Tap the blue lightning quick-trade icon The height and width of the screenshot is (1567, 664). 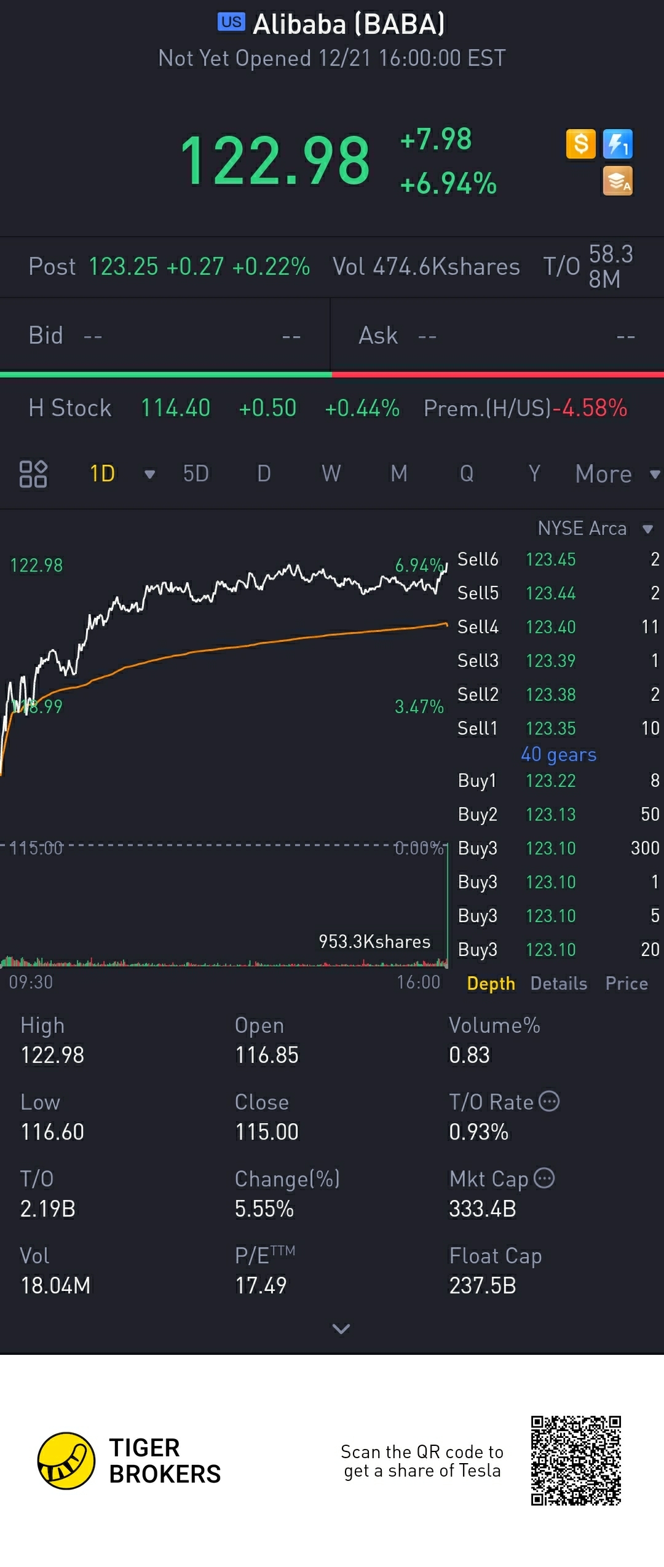618,144
